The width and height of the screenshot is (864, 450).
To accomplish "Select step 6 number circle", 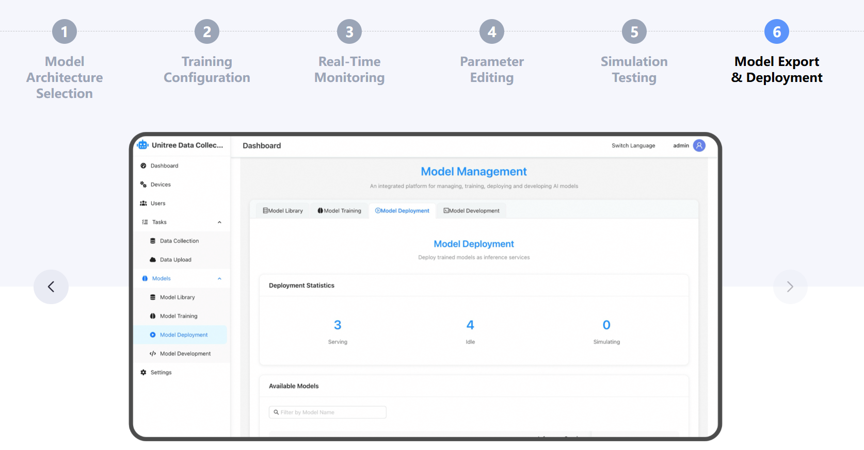I will point(777,32).
